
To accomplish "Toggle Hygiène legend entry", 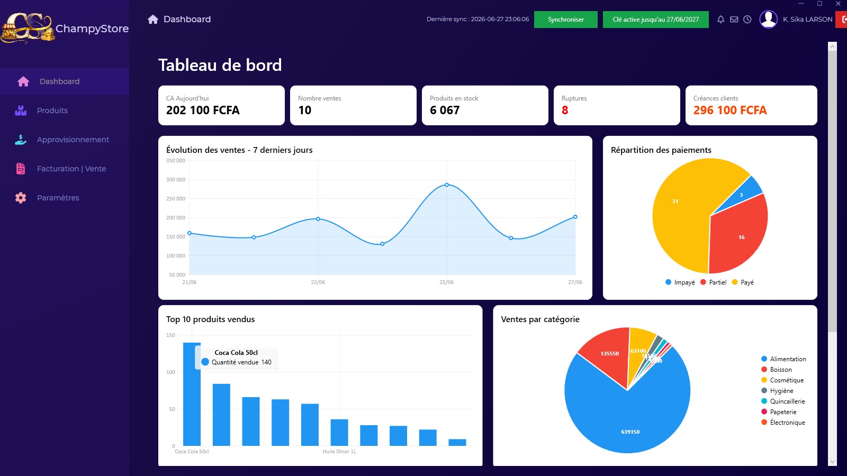I will [x=777, y=391].
